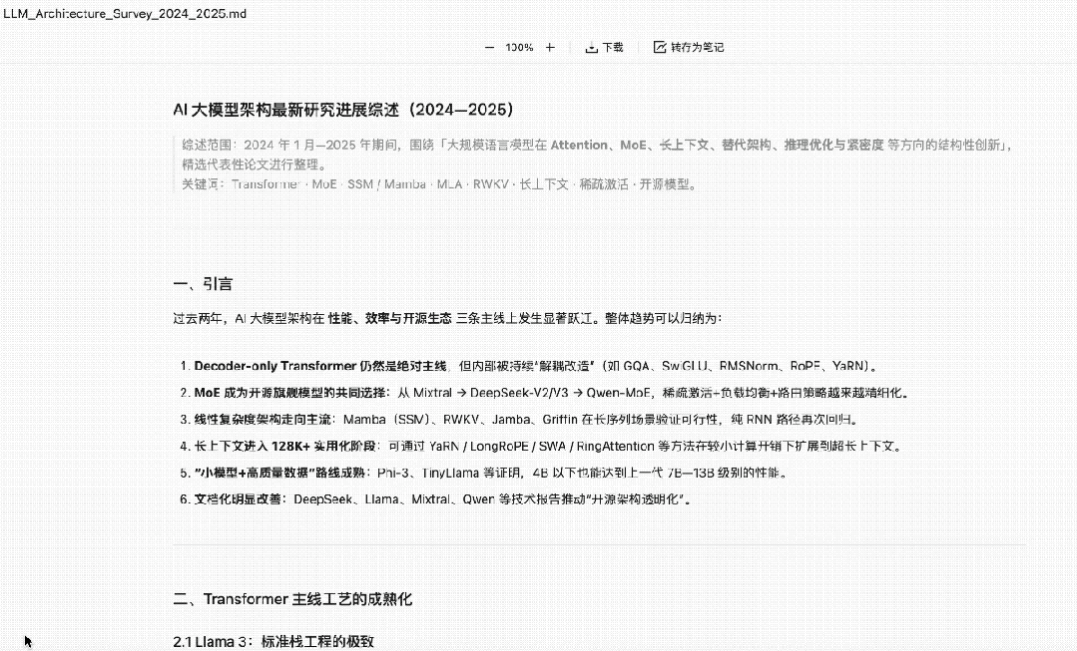Click heading 二、Transformer 主线工艺的成熟化
Image resolution: width=1077 pixels, height=651 pixels.
(x=292, y=599)
